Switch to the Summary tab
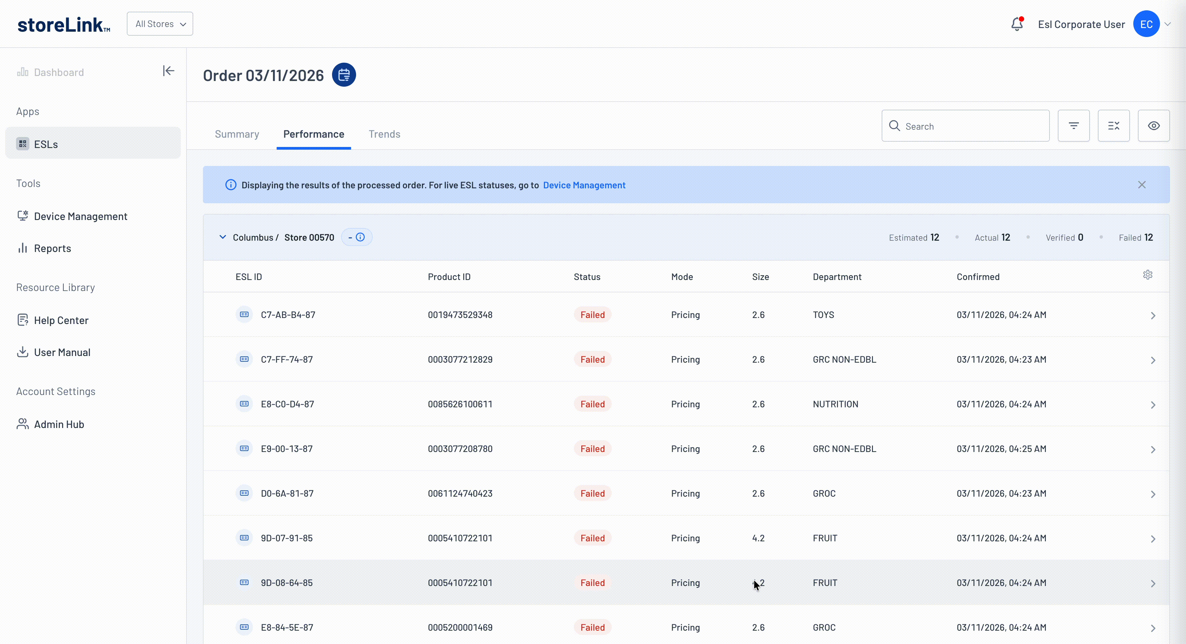1186x644 pixels. [x=237, y=134]
